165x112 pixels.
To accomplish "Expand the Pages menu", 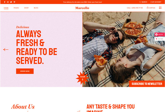I will tap(16, 8).
